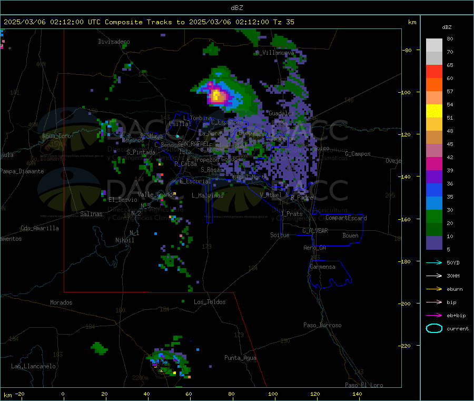Viewport: 474px width, 401px height.
Task: Click the Aero_GA label
Action: tap(315, 248)
